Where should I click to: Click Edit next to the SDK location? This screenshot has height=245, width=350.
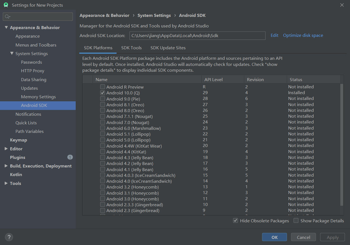(274, 35)
